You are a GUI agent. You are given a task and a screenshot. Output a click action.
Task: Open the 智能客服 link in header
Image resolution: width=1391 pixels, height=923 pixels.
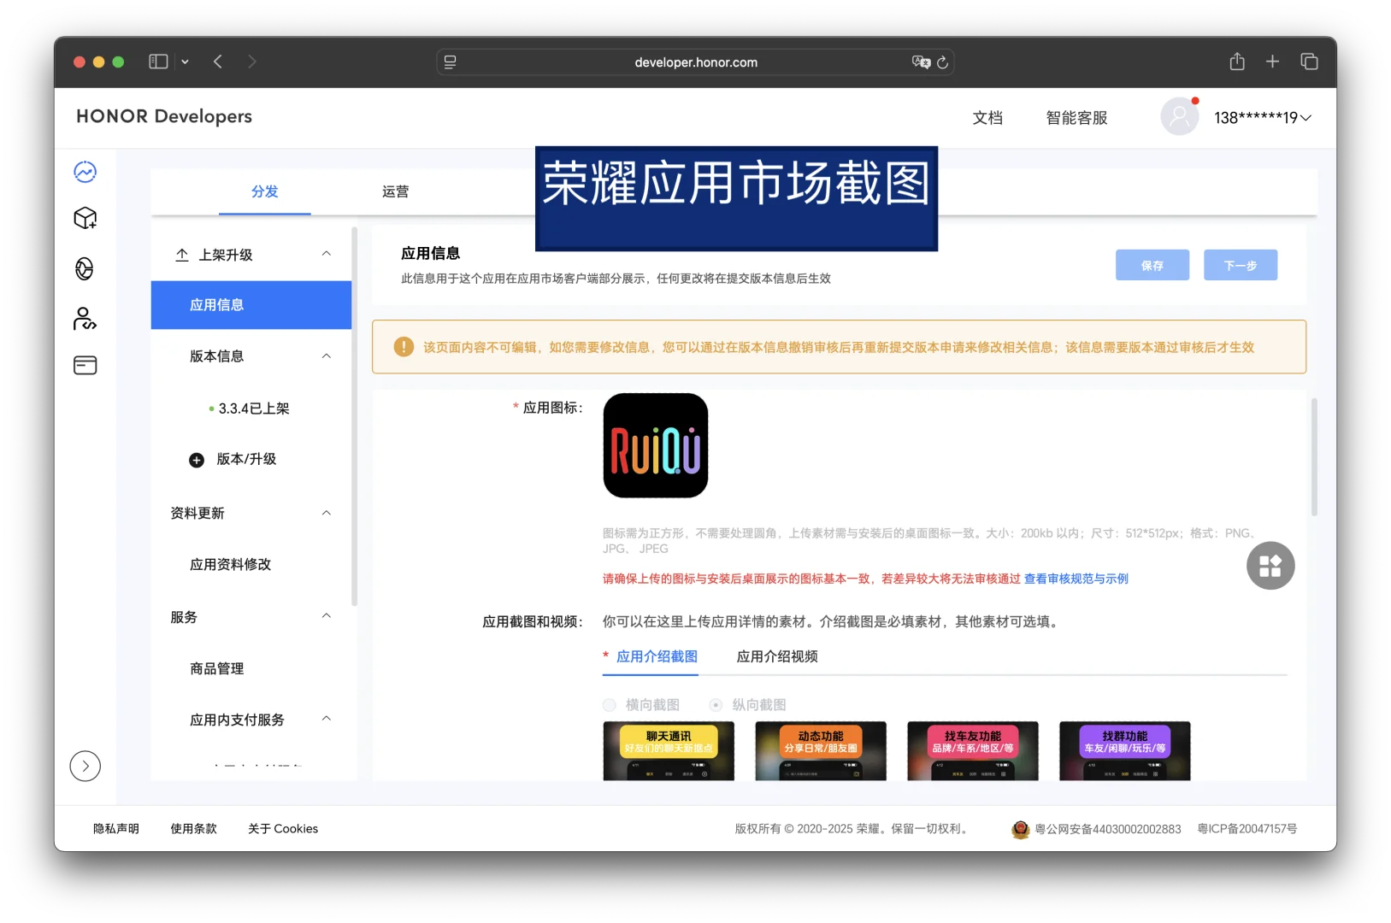click(1077, 118)
